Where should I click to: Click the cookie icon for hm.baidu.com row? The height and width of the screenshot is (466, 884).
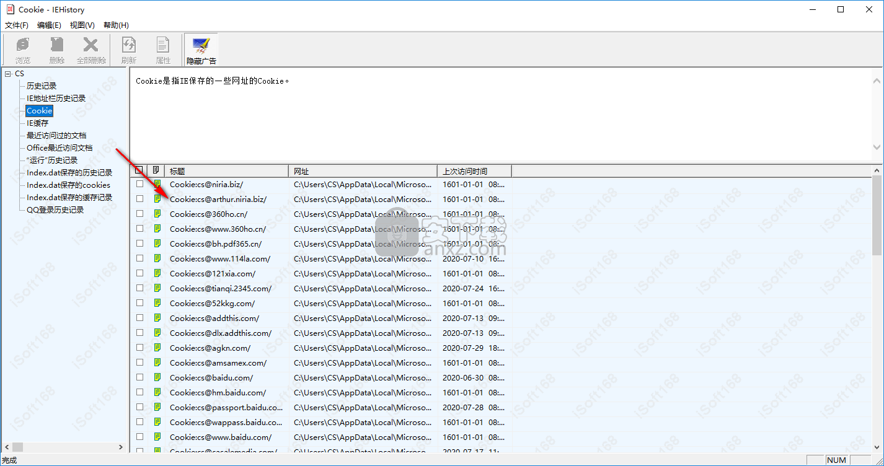click(x=157, y=392)
